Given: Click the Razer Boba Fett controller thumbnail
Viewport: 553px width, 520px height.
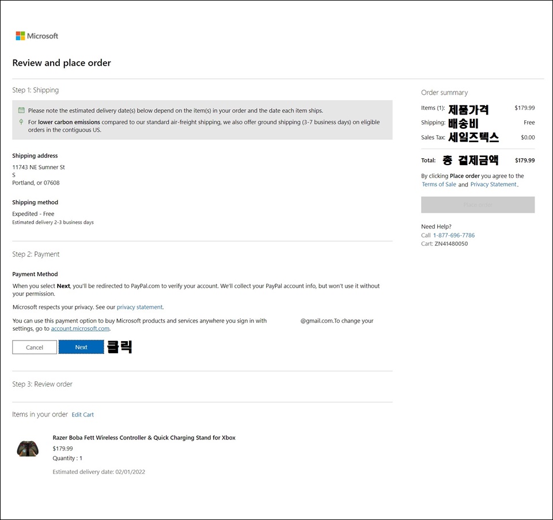Looking at the screenshot, I should pyautogui.click(x=28, y=448).
